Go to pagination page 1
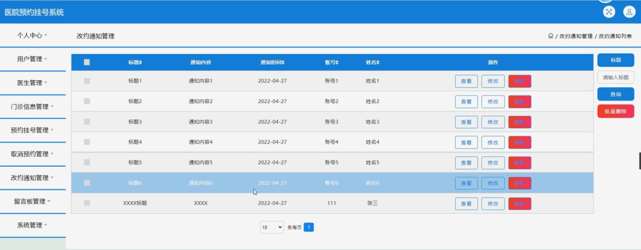Screen dimensions: 641x250 [309, 227]
